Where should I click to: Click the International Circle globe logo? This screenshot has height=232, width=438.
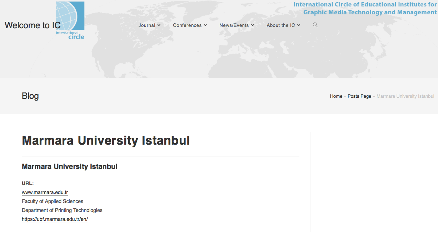(x=70, y=20)
